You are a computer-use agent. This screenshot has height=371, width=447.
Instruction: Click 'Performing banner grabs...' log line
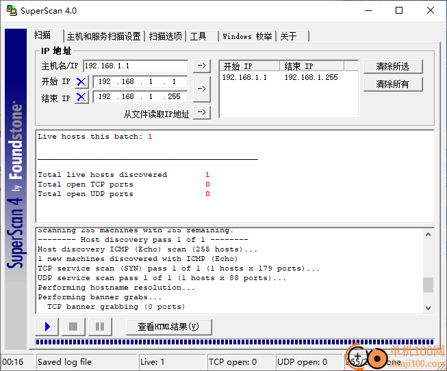[x=100, y=297]
